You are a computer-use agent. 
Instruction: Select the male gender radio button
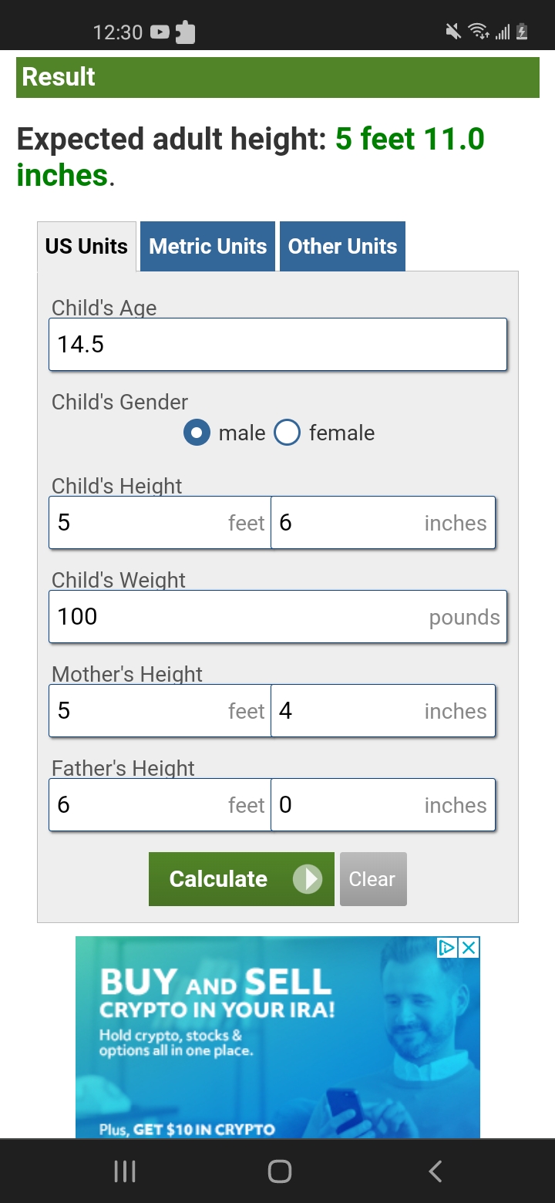pyautogui.click(x=197, y=433)
